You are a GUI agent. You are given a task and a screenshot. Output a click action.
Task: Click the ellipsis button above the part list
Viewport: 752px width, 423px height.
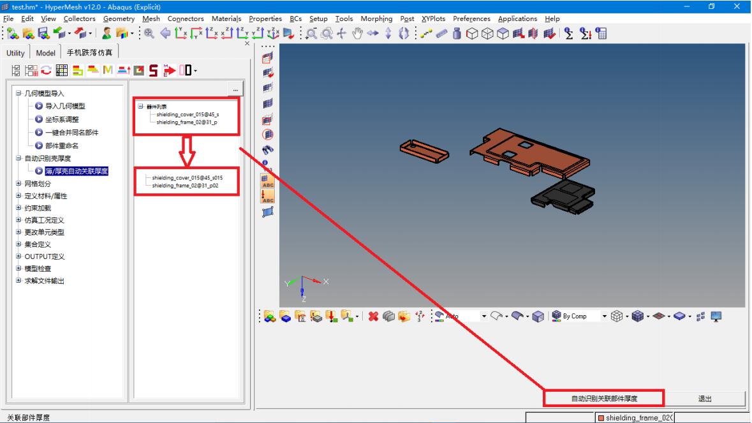(x=235, y=90)
